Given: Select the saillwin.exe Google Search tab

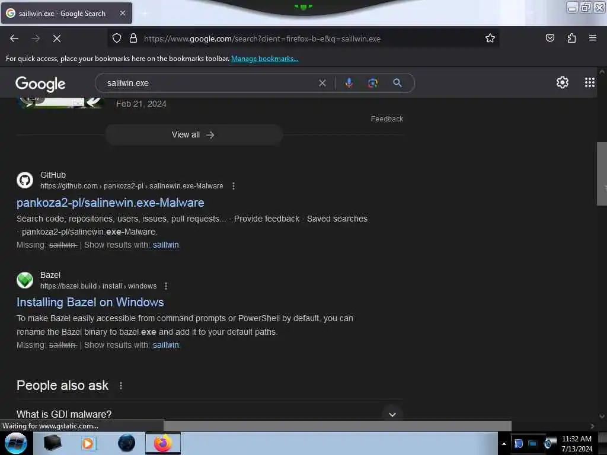Looking at the screenshot, I should (x=66, y=14).
